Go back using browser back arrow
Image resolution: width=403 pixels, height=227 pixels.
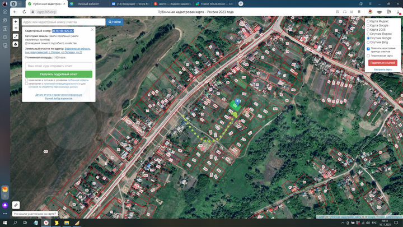click(15, 11)
